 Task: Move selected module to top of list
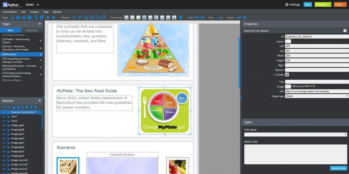[x=31, y=107]
